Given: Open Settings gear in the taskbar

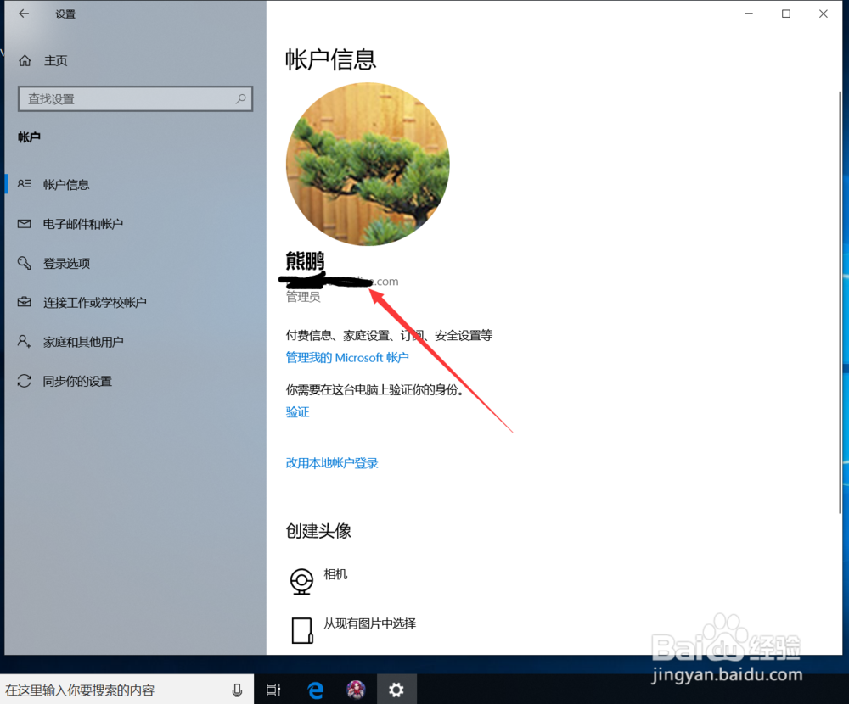Looking at the screenshot, I should click(x=397, y=690).
